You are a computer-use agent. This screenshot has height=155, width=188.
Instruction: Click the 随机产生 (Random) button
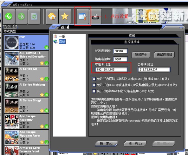tap(141, 55)
